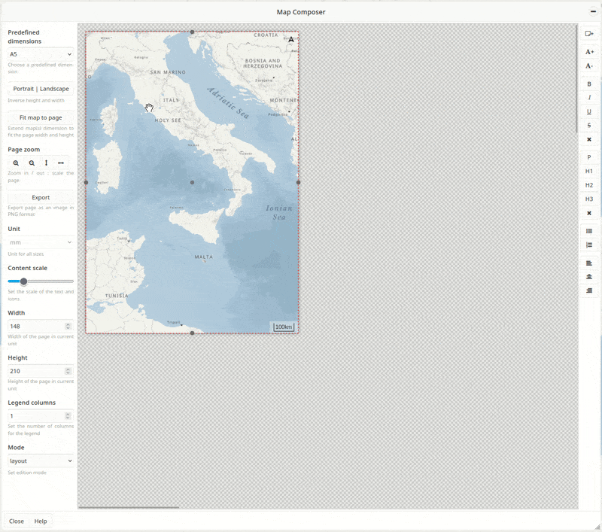Increase font size with A+ icon
The width and height of the screenshot is (602, 532).
coord(589,51)
